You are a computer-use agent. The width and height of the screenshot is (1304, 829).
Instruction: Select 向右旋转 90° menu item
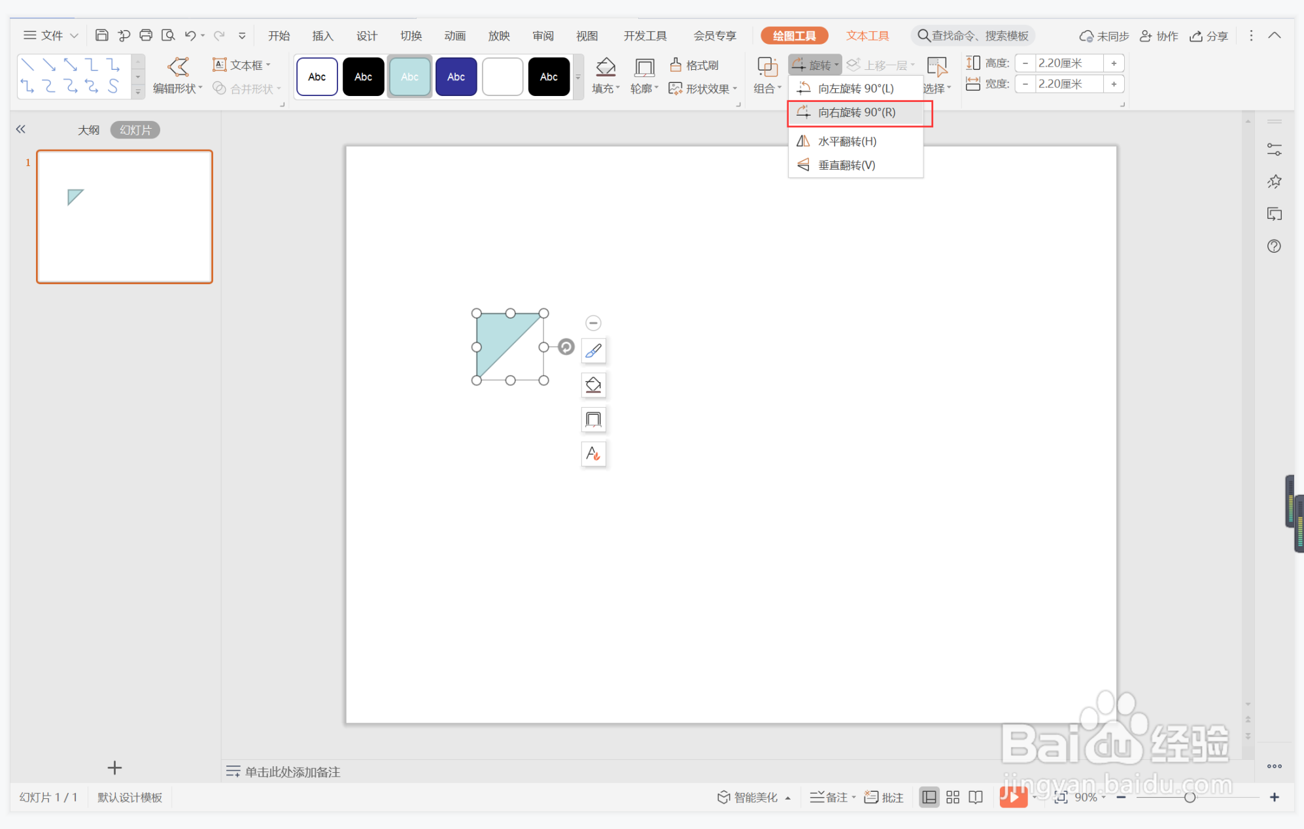point(857,112)
